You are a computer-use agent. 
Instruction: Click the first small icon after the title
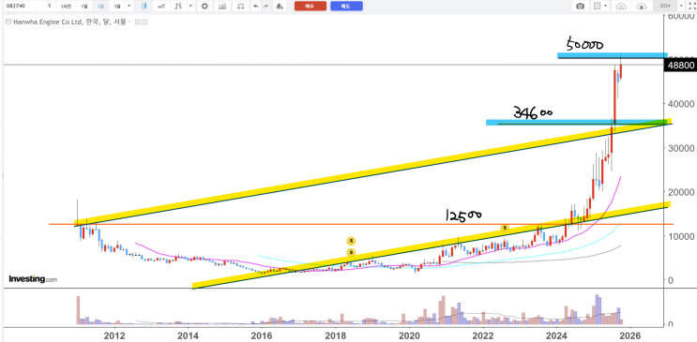137,22
